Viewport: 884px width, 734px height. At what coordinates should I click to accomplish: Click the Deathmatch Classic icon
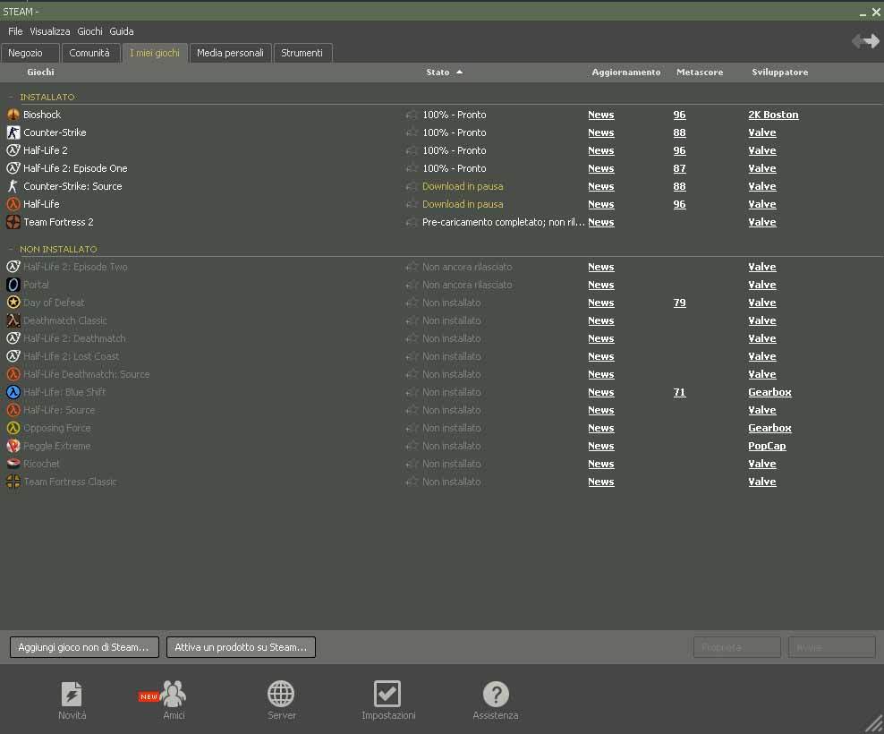[13, 320]
